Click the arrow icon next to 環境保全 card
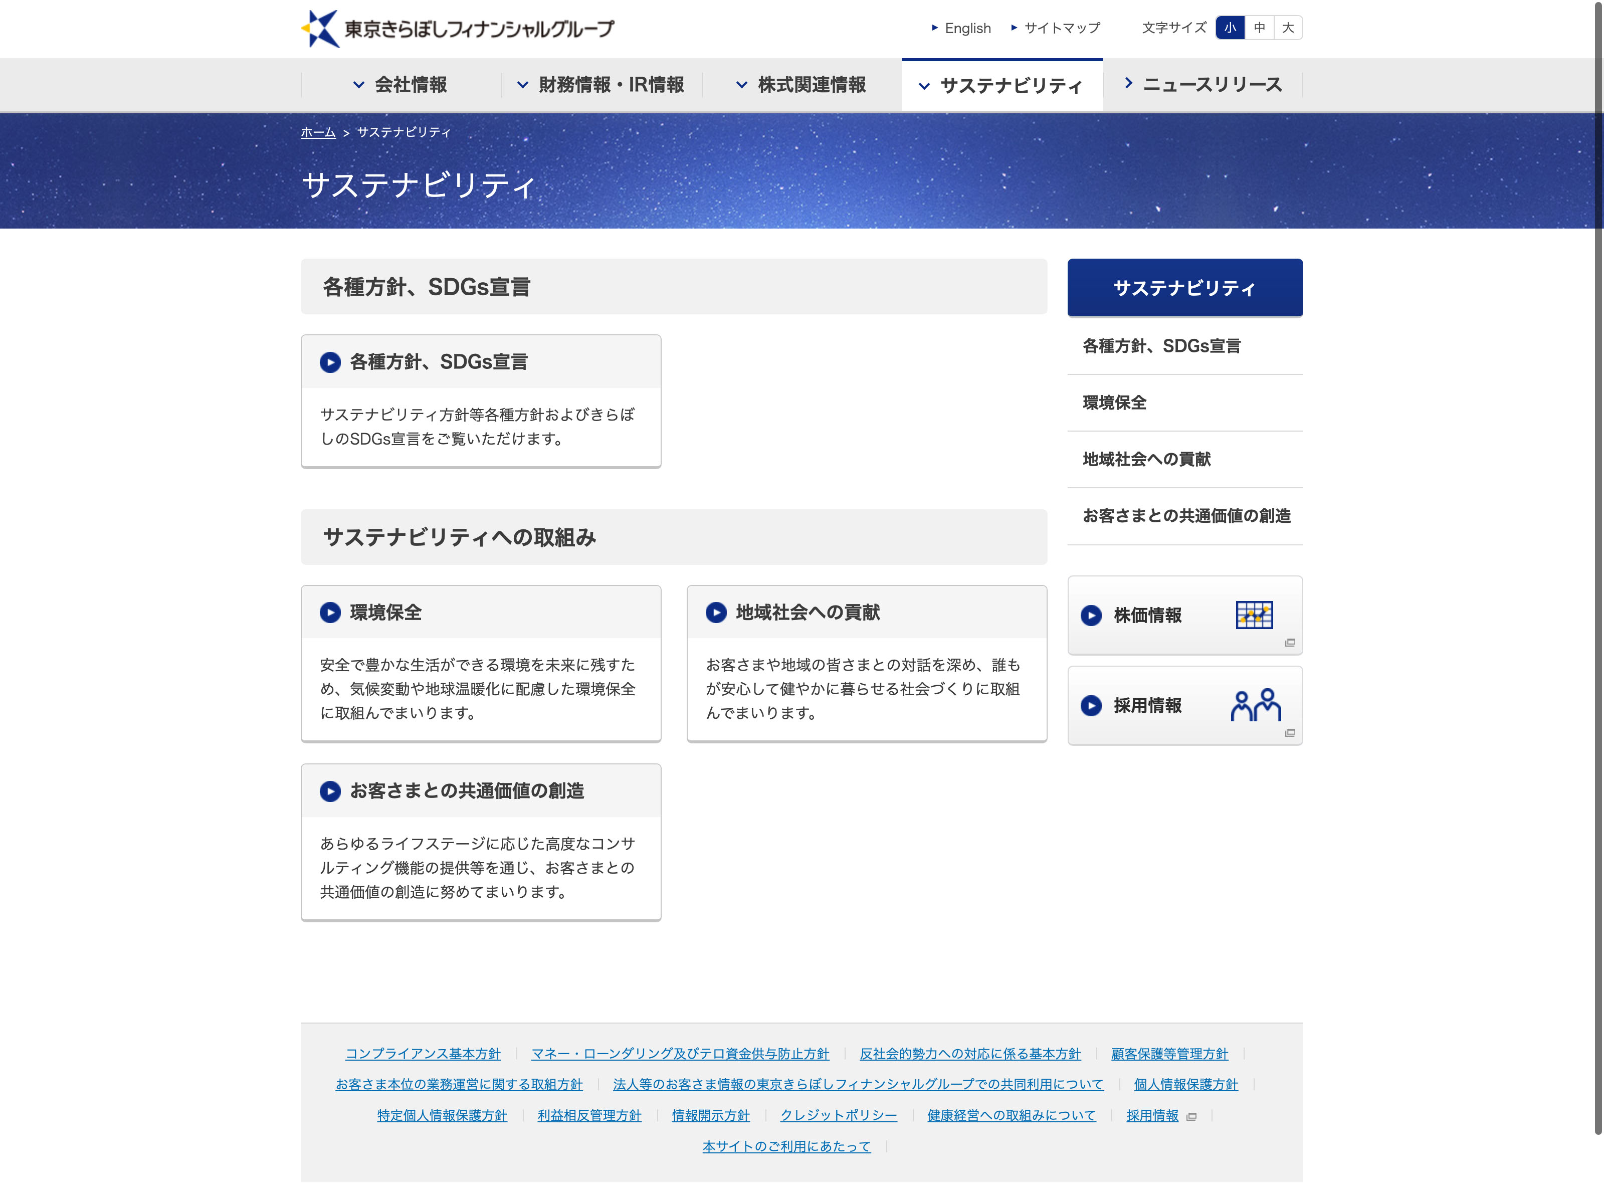 click(330, 613)
